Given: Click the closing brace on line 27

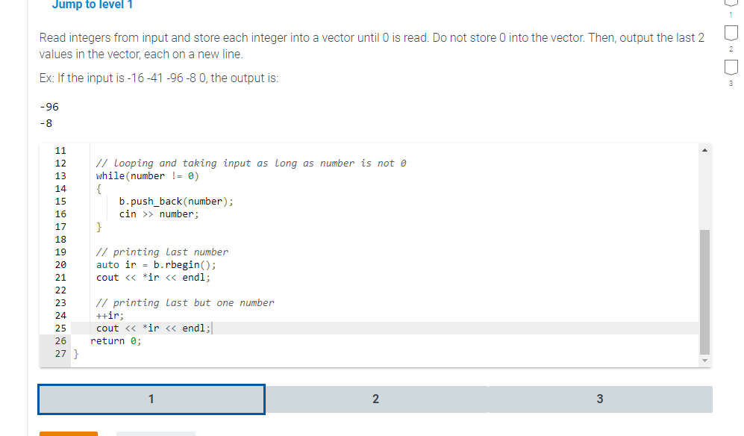Looking at the screenshot, I should pyautogui.click(x=77, y=353).
